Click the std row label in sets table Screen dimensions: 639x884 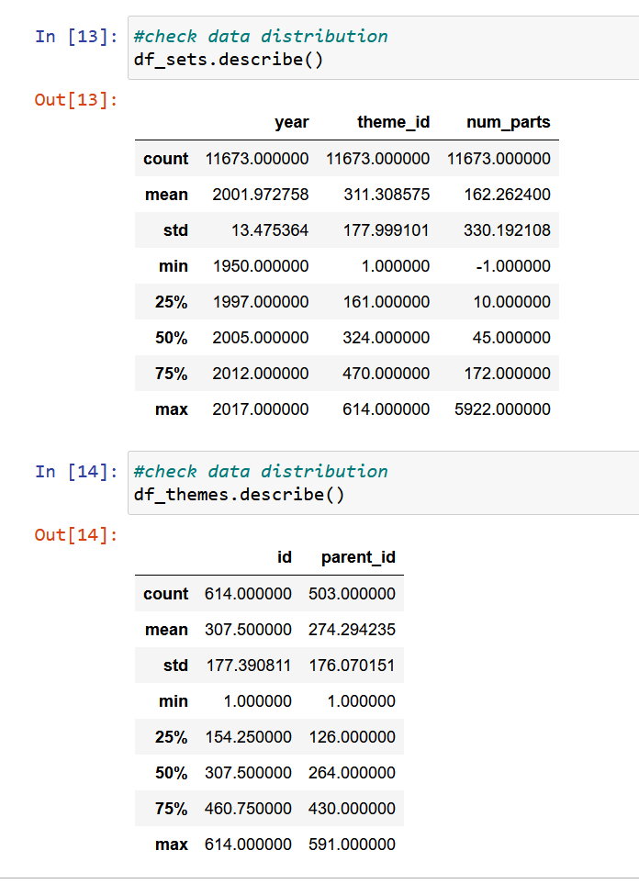175,230
